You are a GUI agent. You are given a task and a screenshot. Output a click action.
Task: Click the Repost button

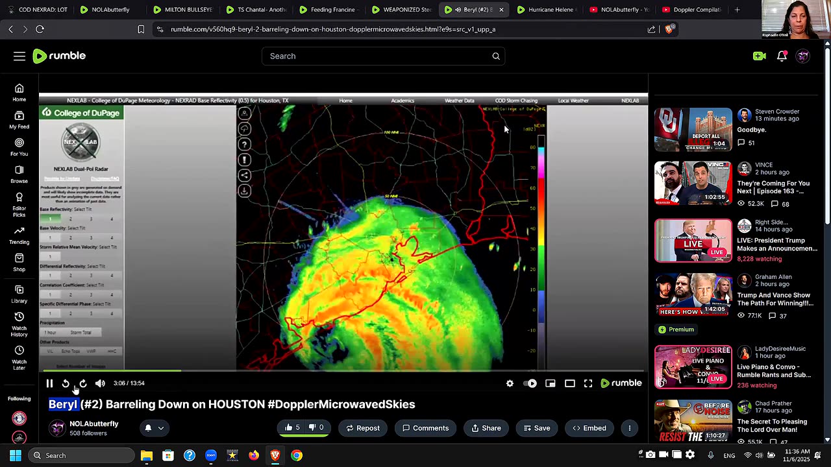click(x=363, y=428)
